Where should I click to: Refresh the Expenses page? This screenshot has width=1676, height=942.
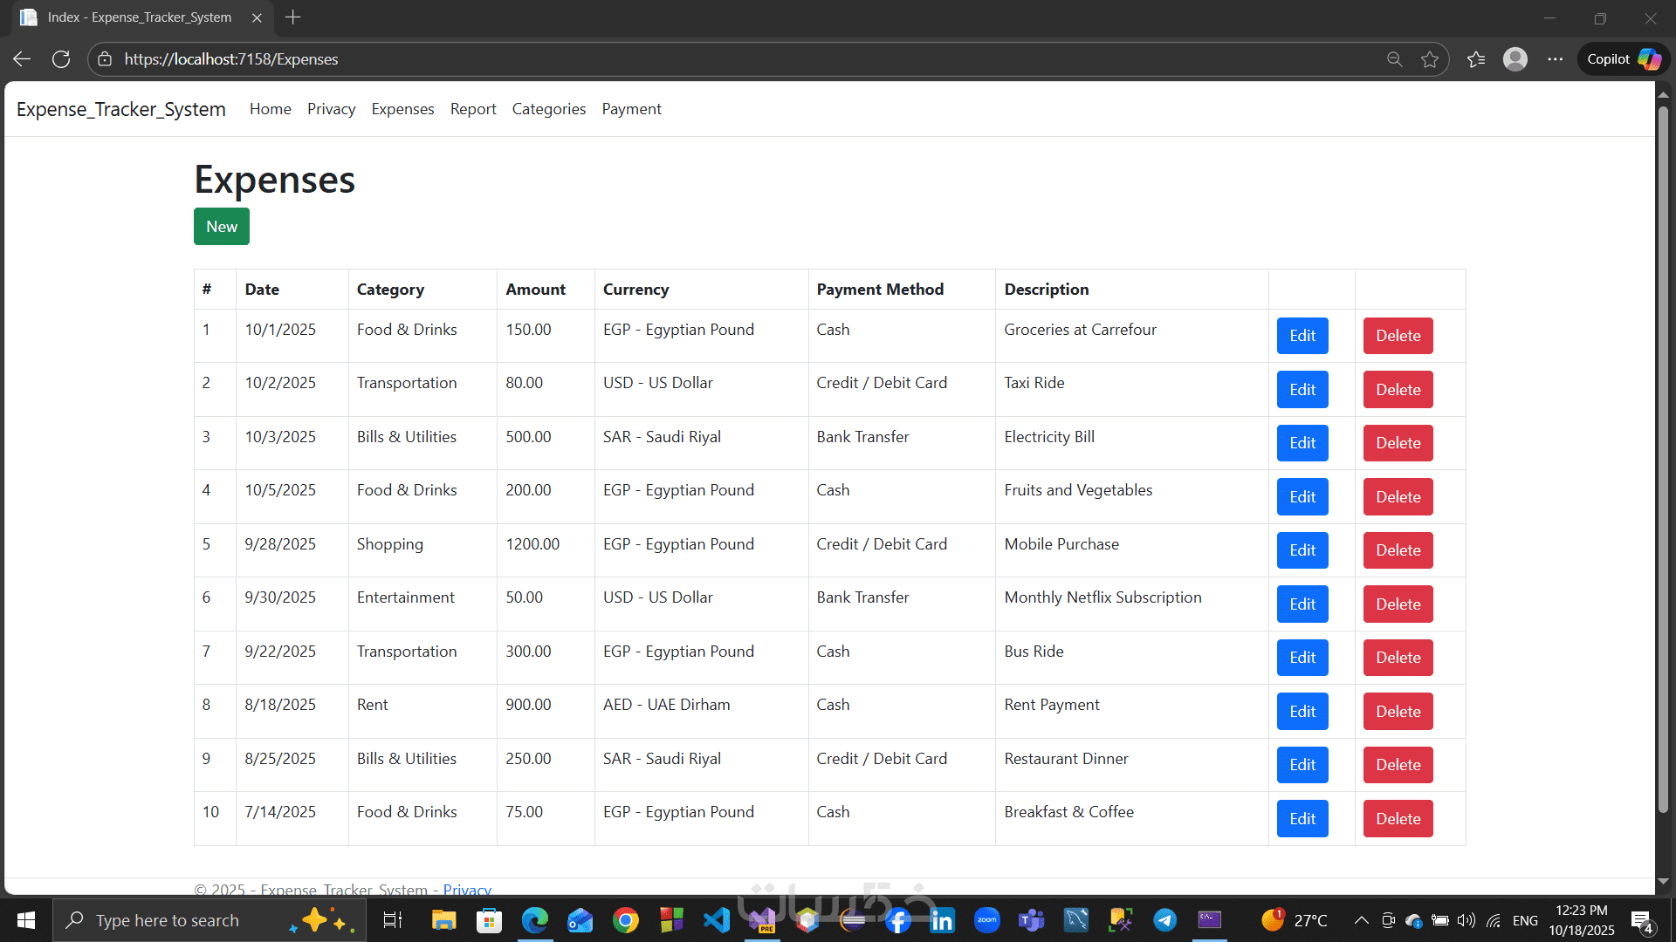coord(61,59)
